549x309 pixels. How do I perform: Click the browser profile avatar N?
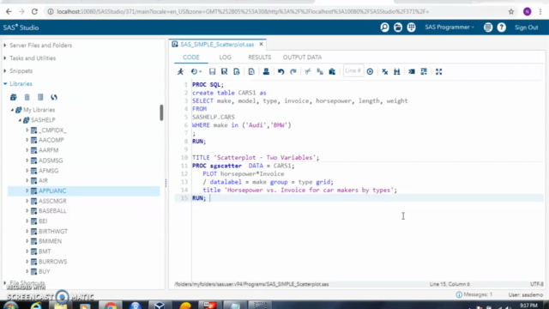pos(527,11)
